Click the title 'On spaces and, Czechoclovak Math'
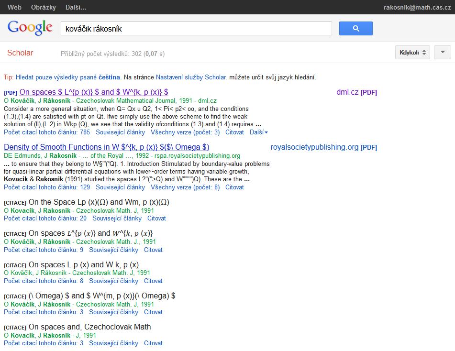Viewport: 455px width, 351px height. pos(89,327)
